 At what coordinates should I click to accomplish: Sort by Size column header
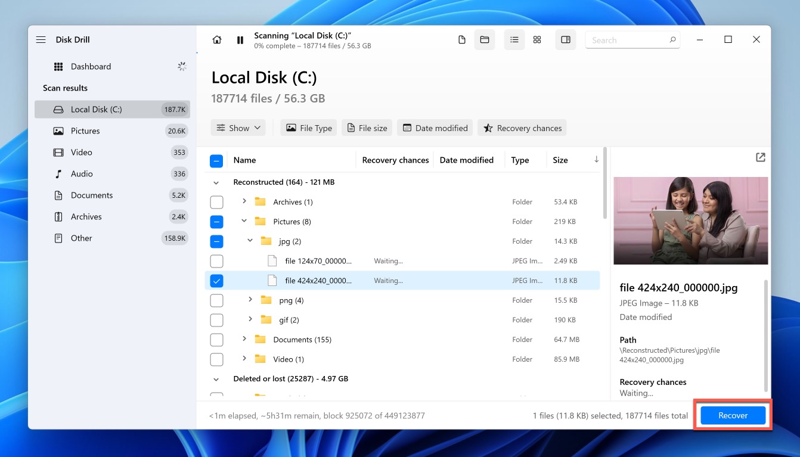click(560, 160)
